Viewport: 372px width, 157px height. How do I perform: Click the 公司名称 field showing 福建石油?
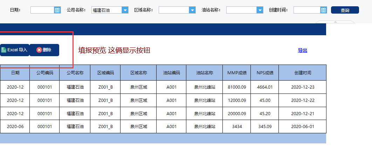click(107, 10)
